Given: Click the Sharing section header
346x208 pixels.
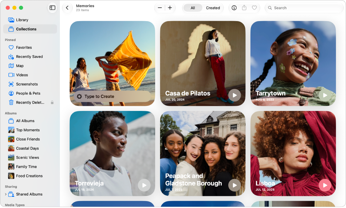Looking at the screenshot, I should point(11,187).
